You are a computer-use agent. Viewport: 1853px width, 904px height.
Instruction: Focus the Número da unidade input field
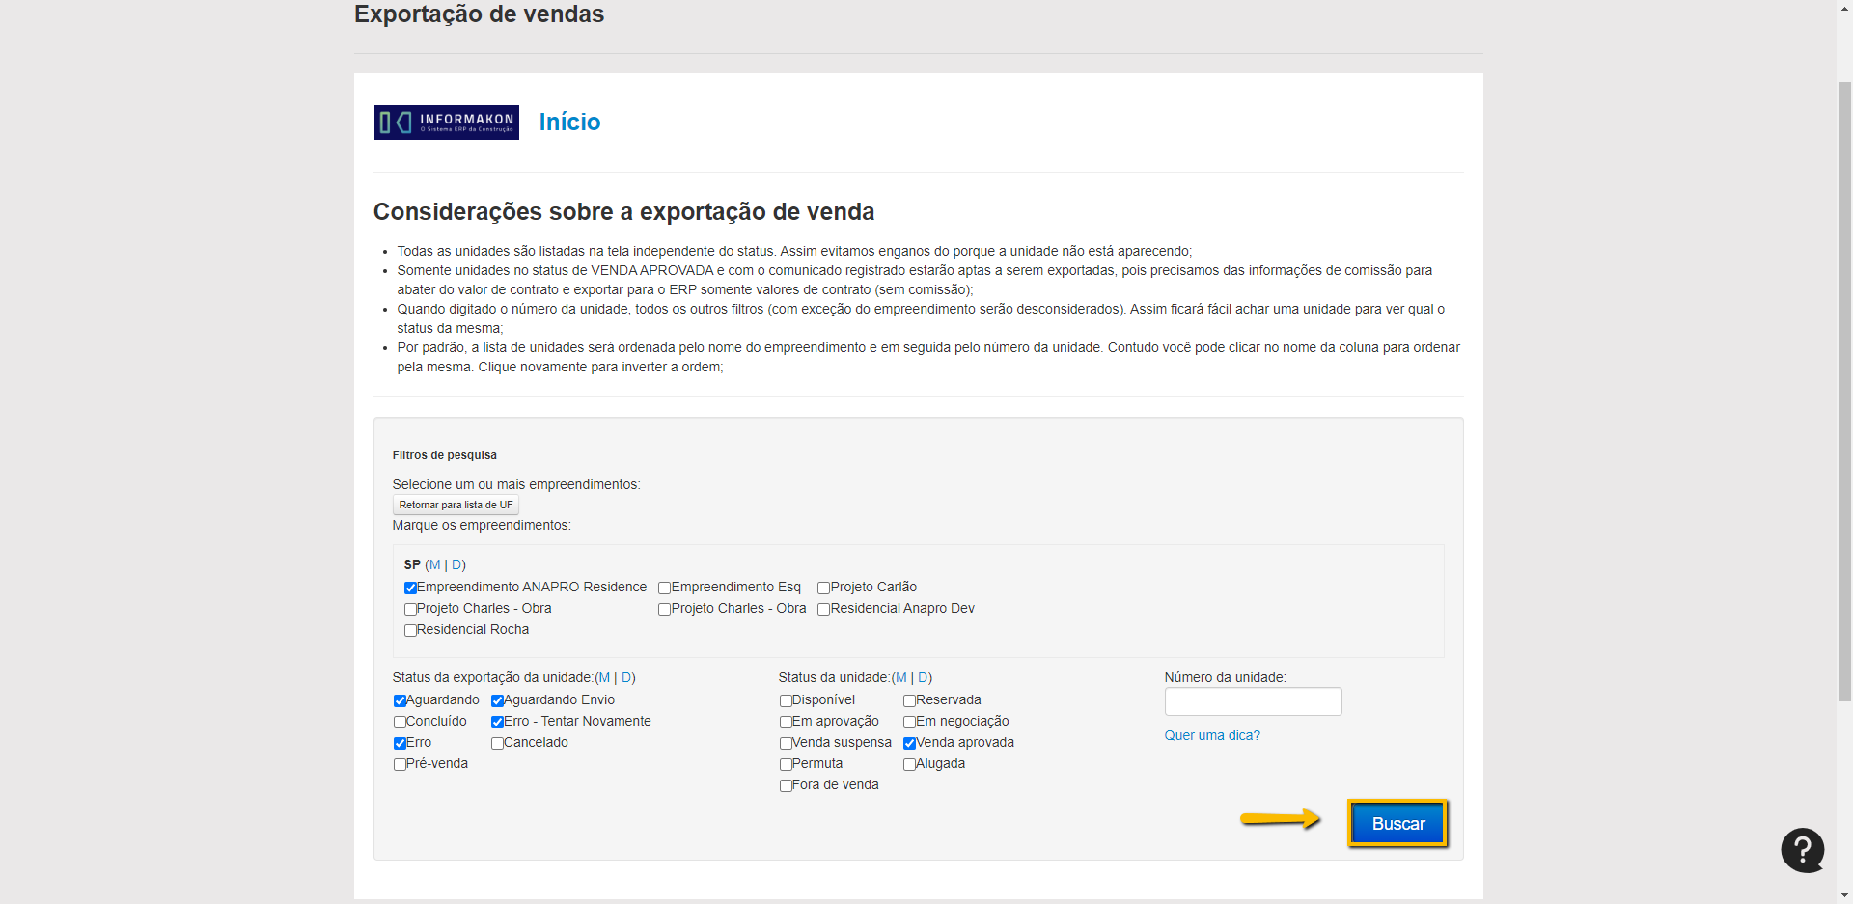1253,701
